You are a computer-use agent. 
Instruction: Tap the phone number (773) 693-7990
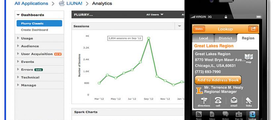[208, 72]
